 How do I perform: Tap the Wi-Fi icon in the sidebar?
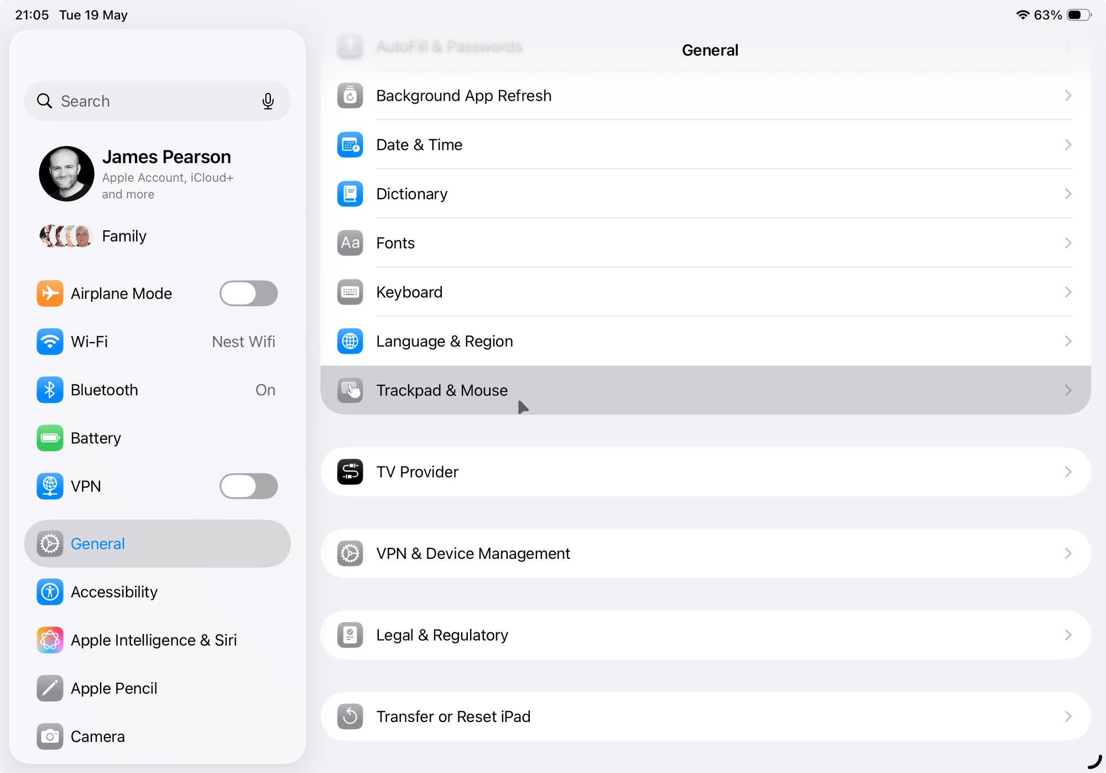point(50,341)
